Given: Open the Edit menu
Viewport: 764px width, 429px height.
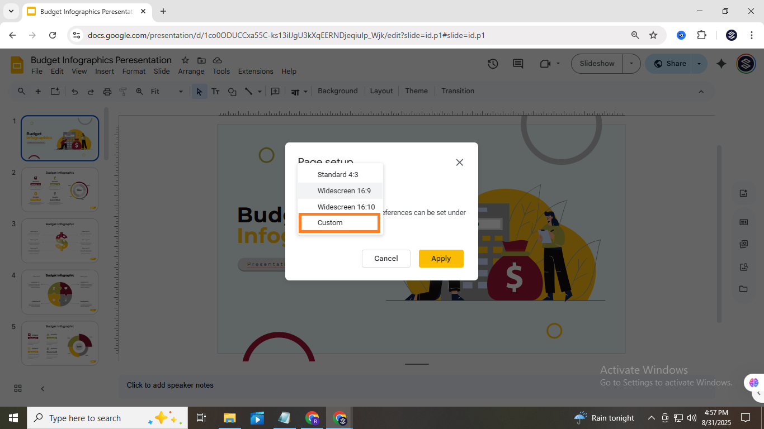Looking at the screenshot, I should click(x=57, y=71).
